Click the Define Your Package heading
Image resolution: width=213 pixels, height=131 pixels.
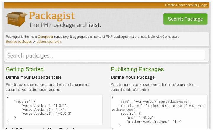coord(133,77)
